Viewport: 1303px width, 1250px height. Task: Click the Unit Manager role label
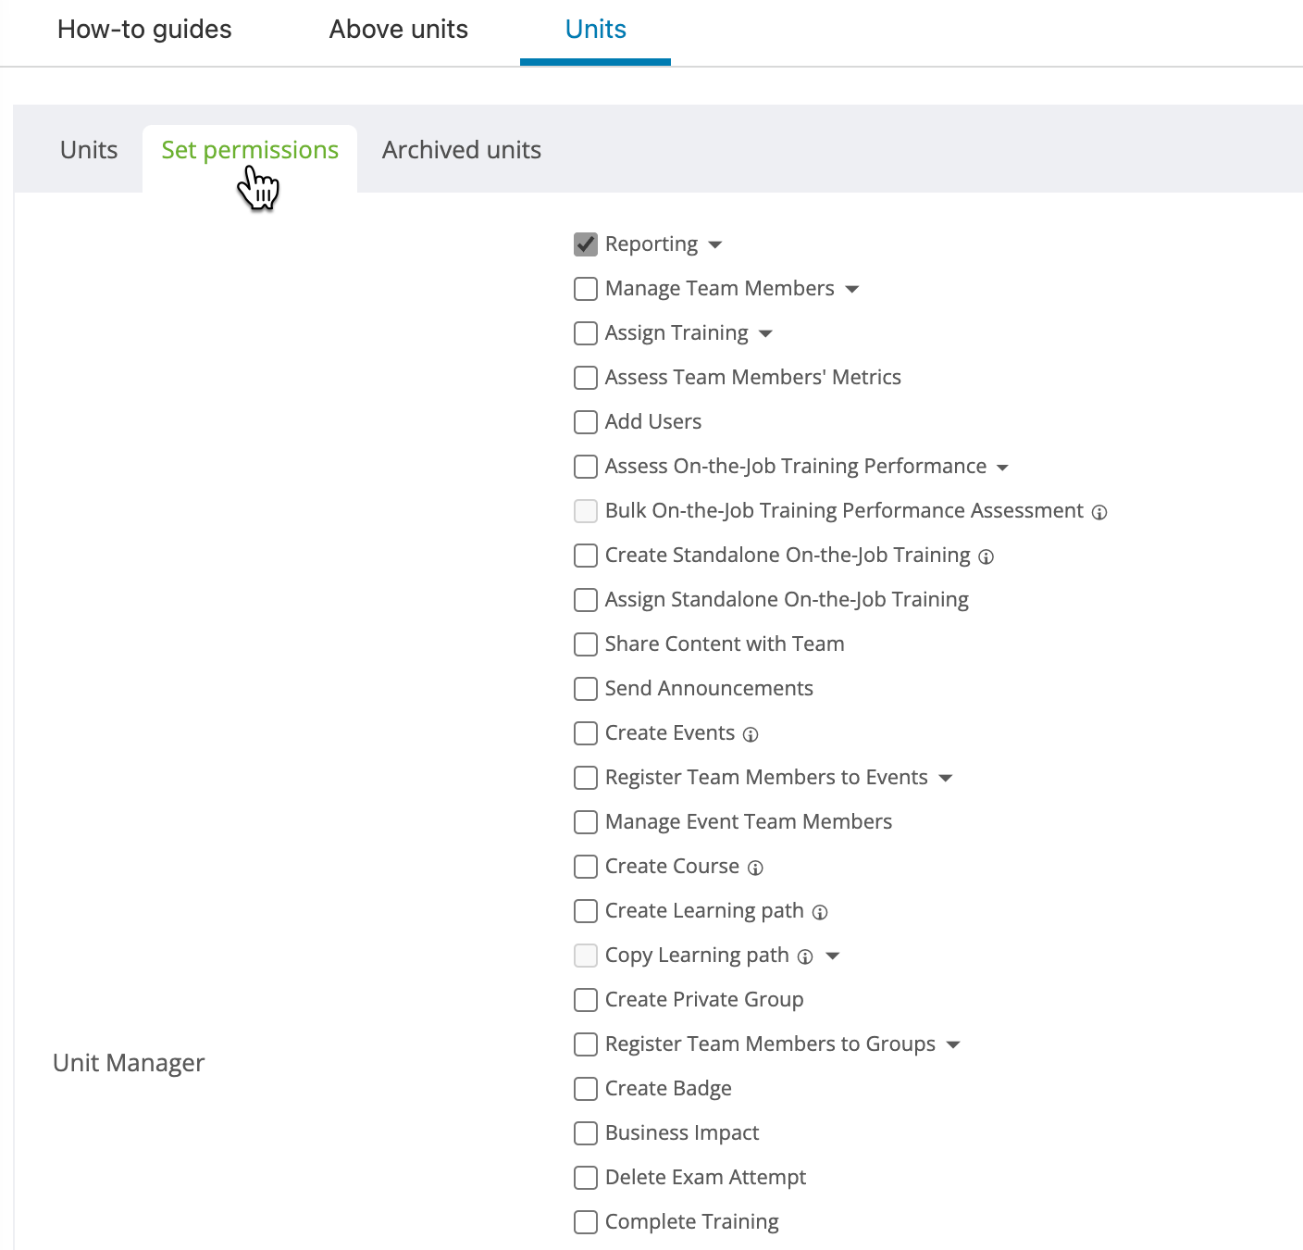pos(129,1063)
